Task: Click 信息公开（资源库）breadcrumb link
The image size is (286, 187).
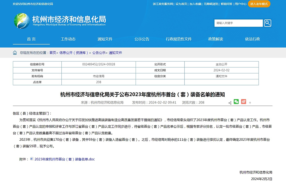Action: click(x=74, y=53)
